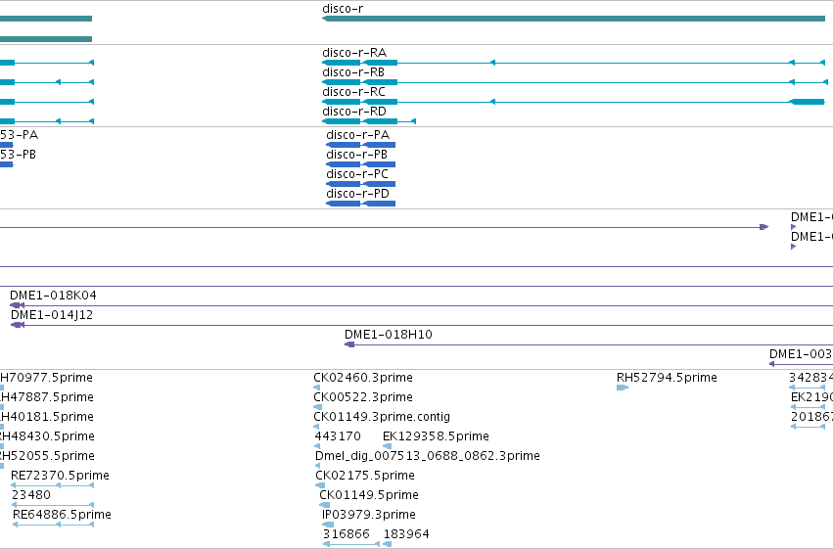Select the disco-r-PA protein label
The image size is (833, 549).
pyautogui.click(x=358, y=135)
